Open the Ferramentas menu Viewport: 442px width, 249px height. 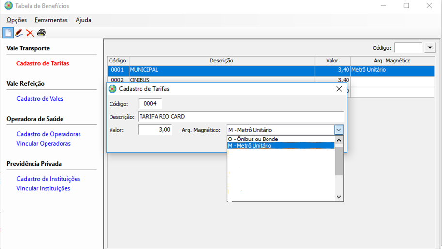click(x=51, y=20)
